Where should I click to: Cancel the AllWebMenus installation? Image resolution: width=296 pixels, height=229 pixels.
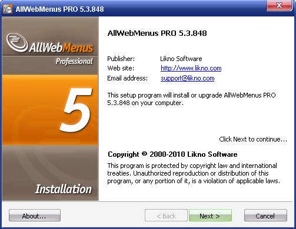click(265, 215)
